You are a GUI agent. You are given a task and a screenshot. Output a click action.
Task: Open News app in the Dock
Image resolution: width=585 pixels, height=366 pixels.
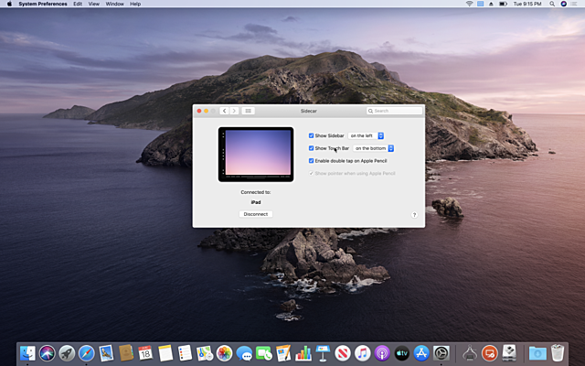click(343, 353)
